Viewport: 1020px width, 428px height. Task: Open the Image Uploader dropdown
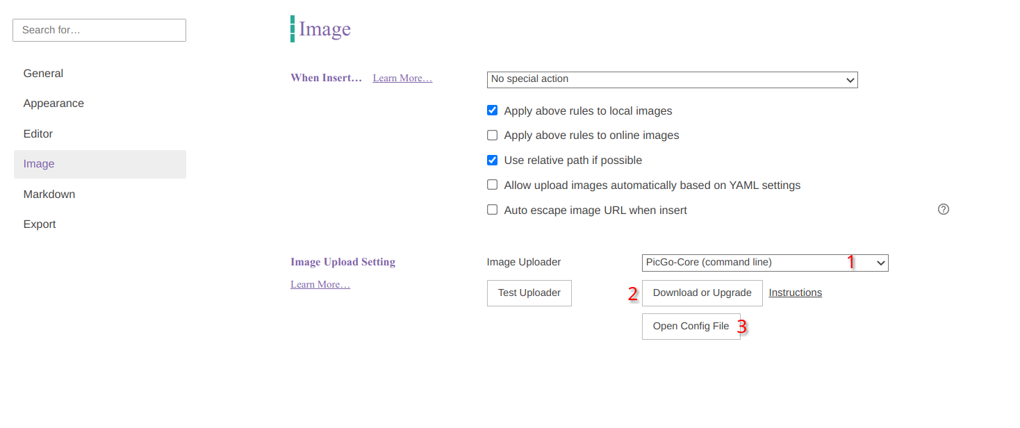[765, 263]
